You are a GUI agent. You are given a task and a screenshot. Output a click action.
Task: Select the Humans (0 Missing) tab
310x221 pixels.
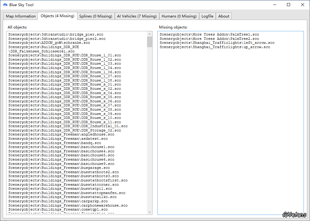(x=179, y=16)
